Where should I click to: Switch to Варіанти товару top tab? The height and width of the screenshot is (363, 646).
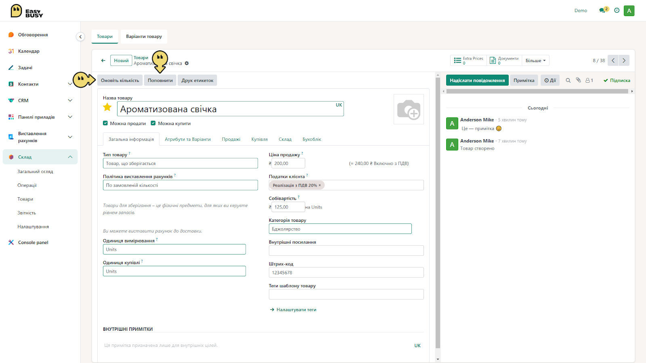point(144,36)
